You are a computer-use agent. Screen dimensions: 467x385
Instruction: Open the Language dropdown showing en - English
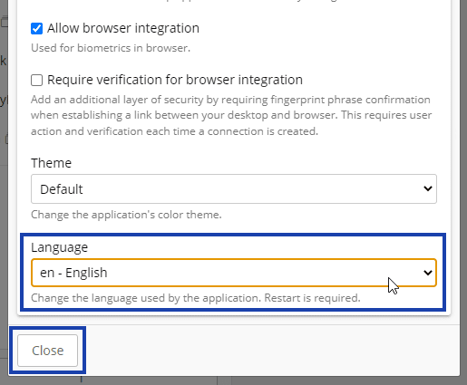pyautogui.click(x=234, y=273)
